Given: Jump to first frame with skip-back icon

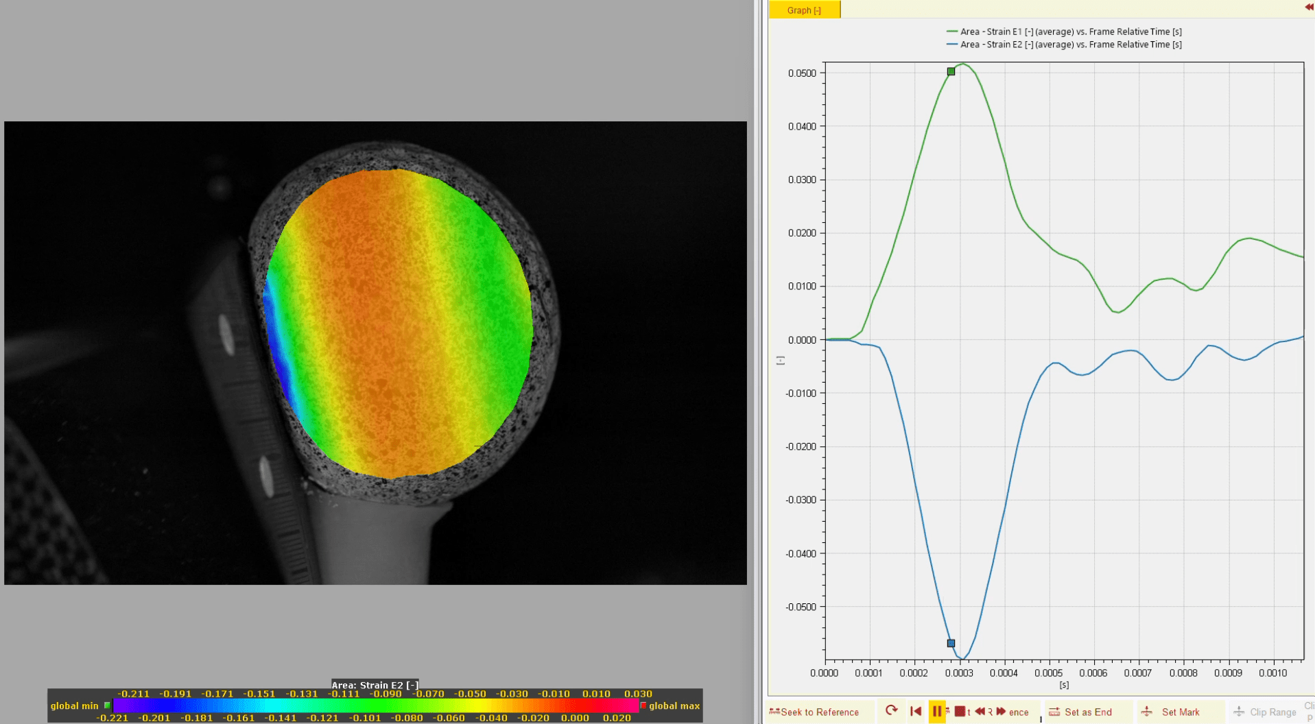Looking at the screenshot, I should click(x=916, y=711).
